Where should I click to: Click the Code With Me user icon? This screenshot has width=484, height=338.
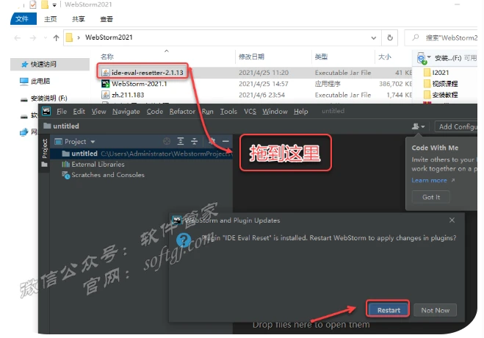418,126
